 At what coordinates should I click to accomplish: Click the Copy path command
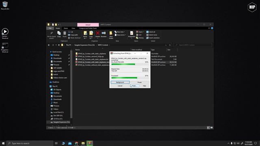(x=73, y=35)
